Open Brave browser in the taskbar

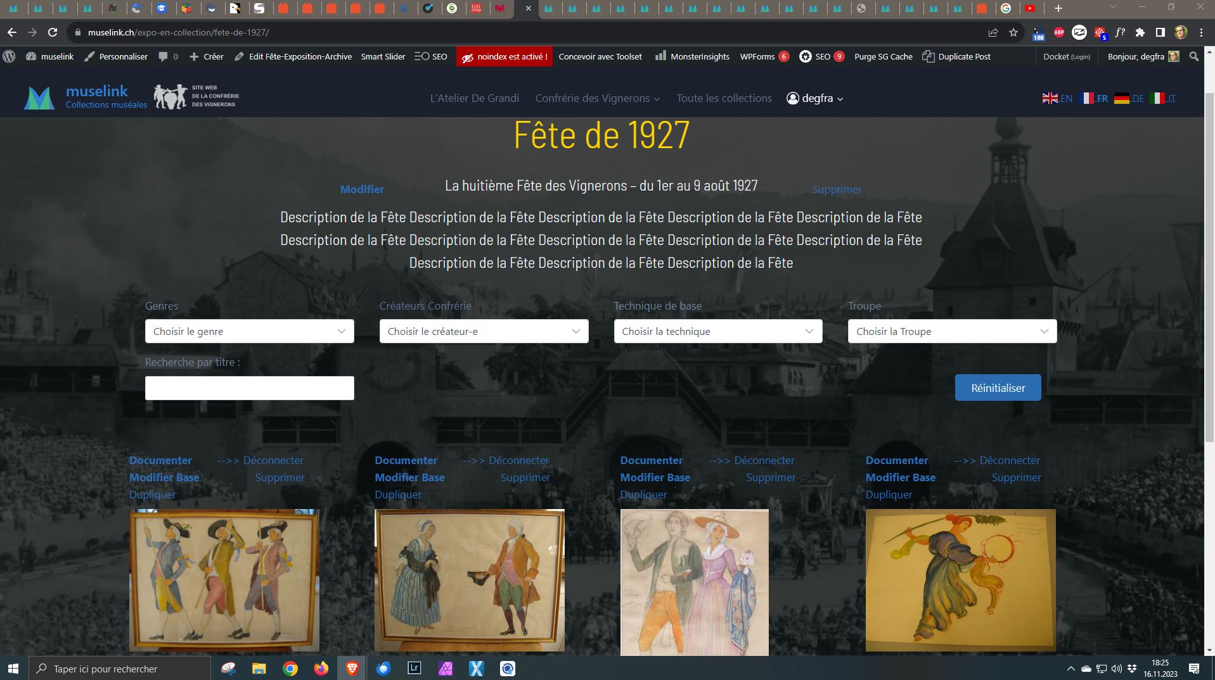pos(352,669)
